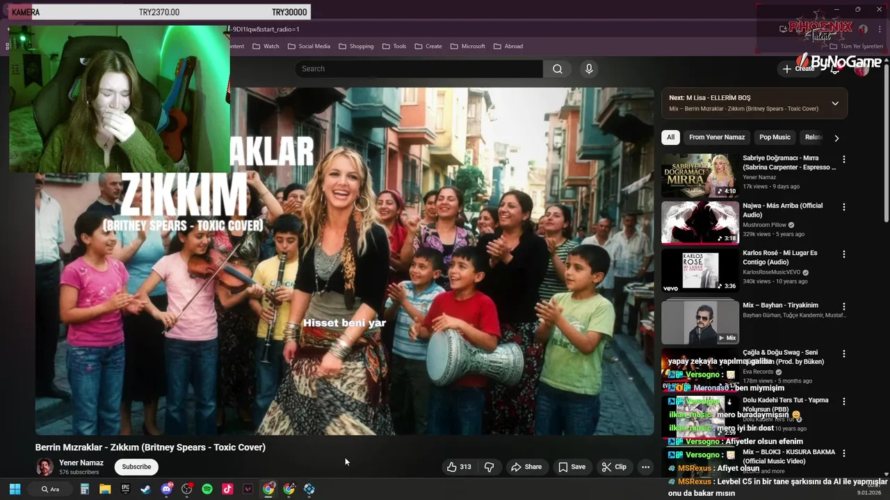Screen dimensions: 890x500
Task: Open Calculator from the taskbar
Action: click(x=85, y=489)
